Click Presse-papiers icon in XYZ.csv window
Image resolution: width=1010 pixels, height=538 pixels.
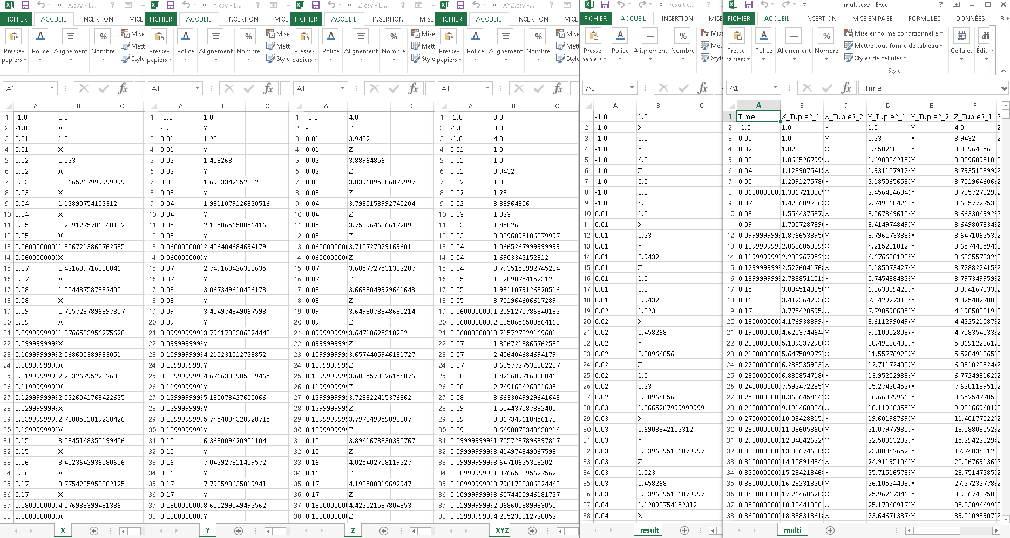[x=449, y=37]
